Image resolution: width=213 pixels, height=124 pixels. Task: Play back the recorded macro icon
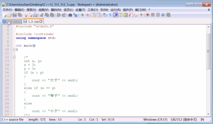click(x=158, y=15)
